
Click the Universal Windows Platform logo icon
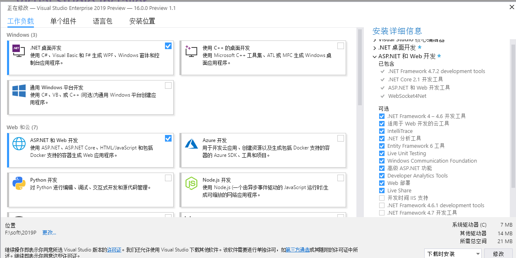(19, 91)
